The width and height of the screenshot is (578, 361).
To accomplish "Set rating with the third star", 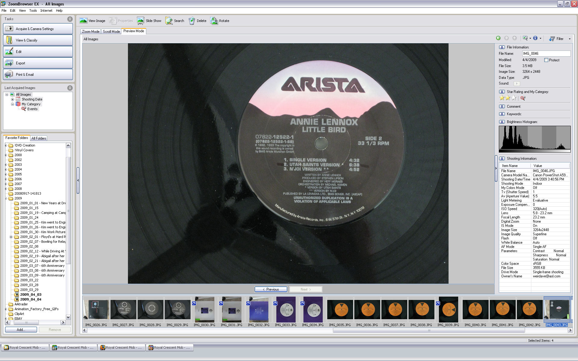I will tap(514, 98).
